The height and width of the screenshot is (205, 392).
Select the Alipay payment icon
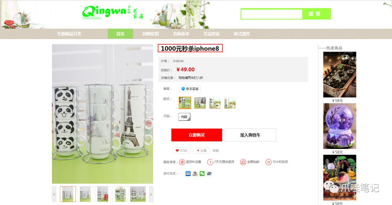click(195, 174)
